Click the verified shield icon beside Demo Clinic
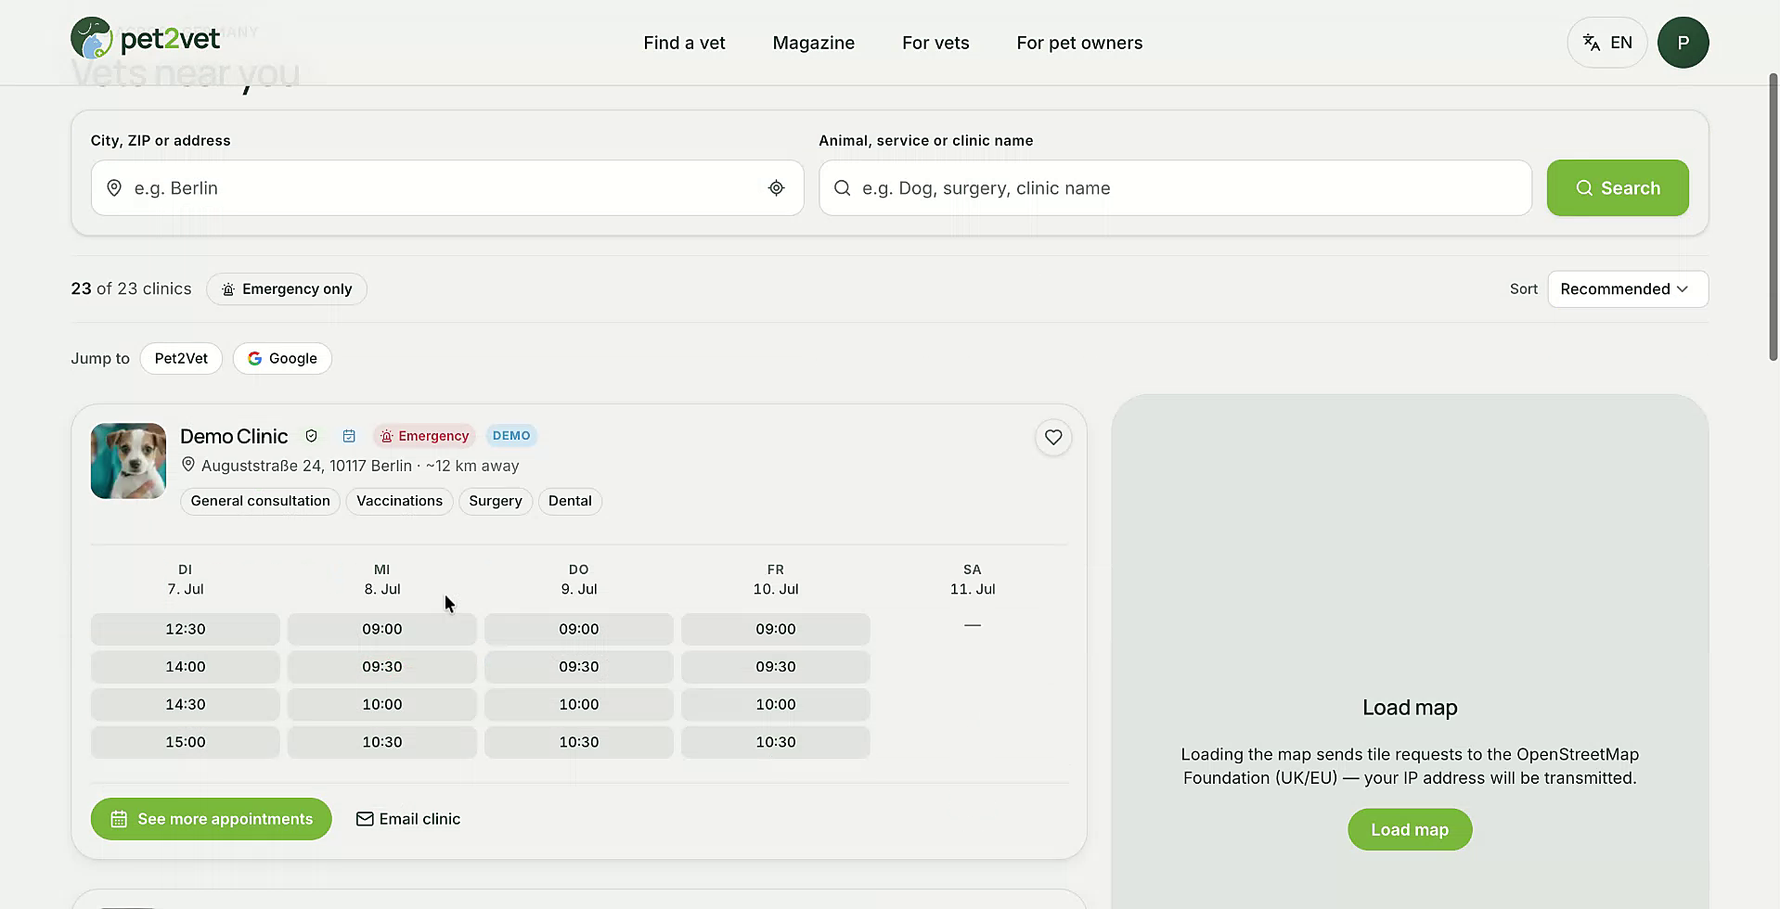Screen dimensions: 1780x909 click(312, 436)
